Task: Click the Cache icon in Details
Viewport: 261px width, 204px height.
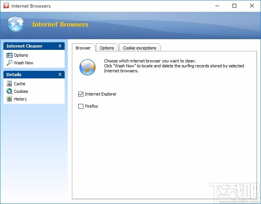Action: (x=9, y=84)
